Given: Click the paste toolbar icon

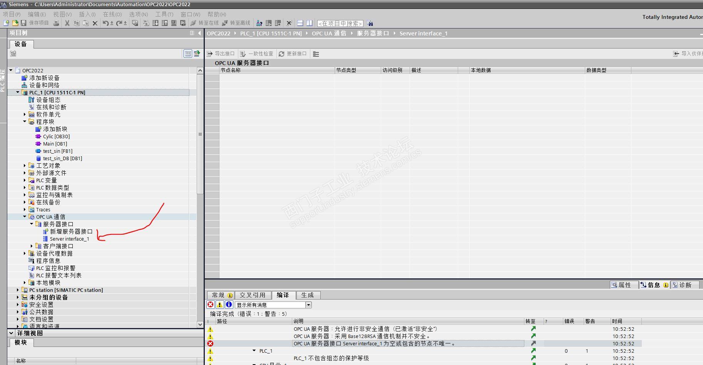Looking at the screenshot, I should 85,23.
